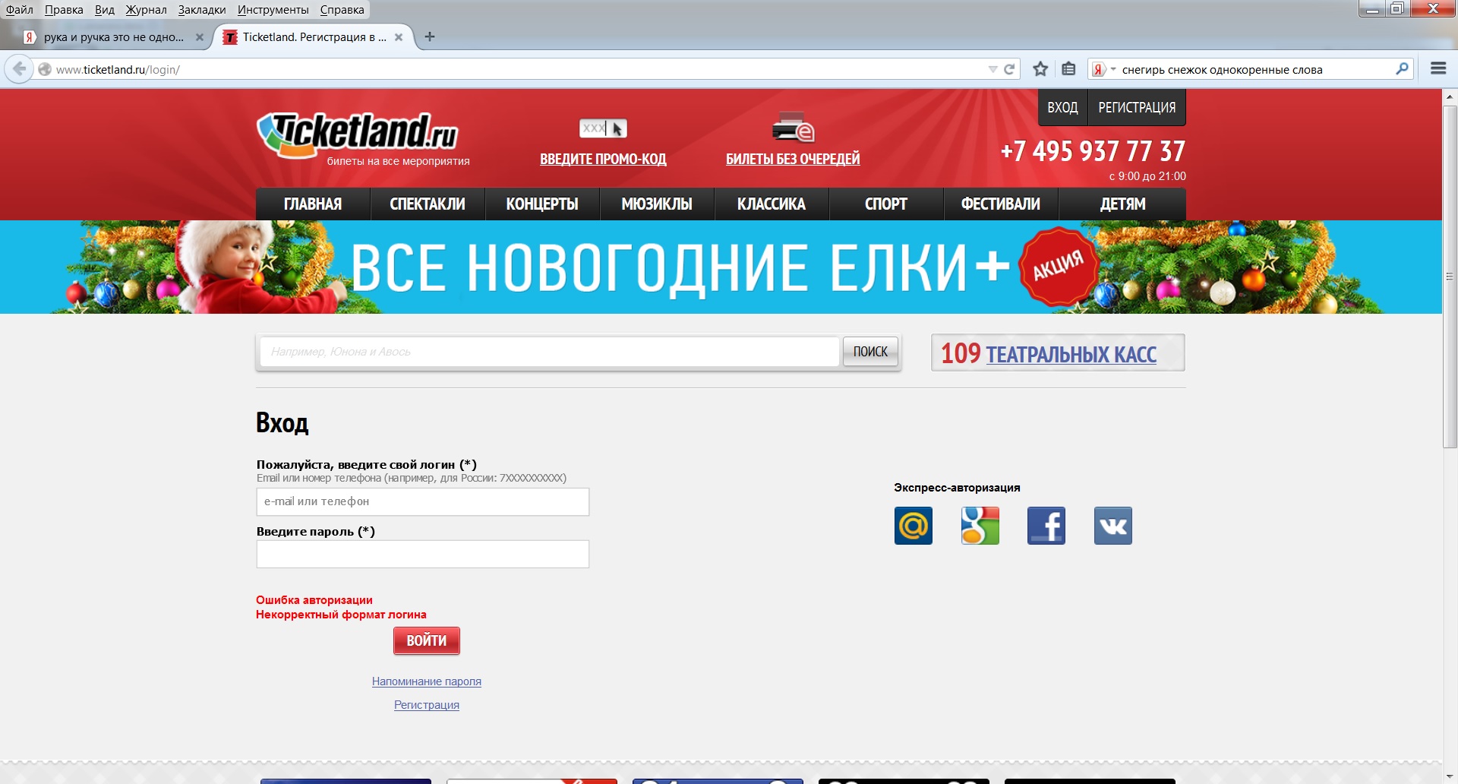
Task: Open the Инструменты menu
Action: [x=273, y=10]
